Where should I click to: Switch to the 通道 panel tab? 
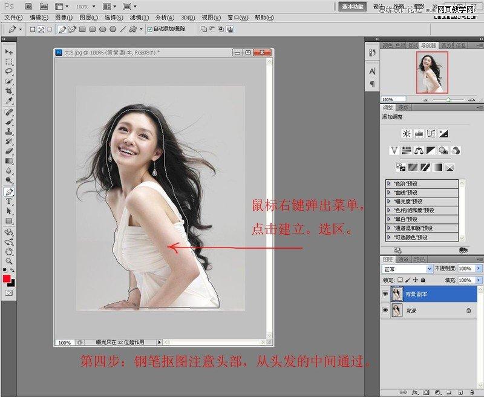(x=402, y=259)
